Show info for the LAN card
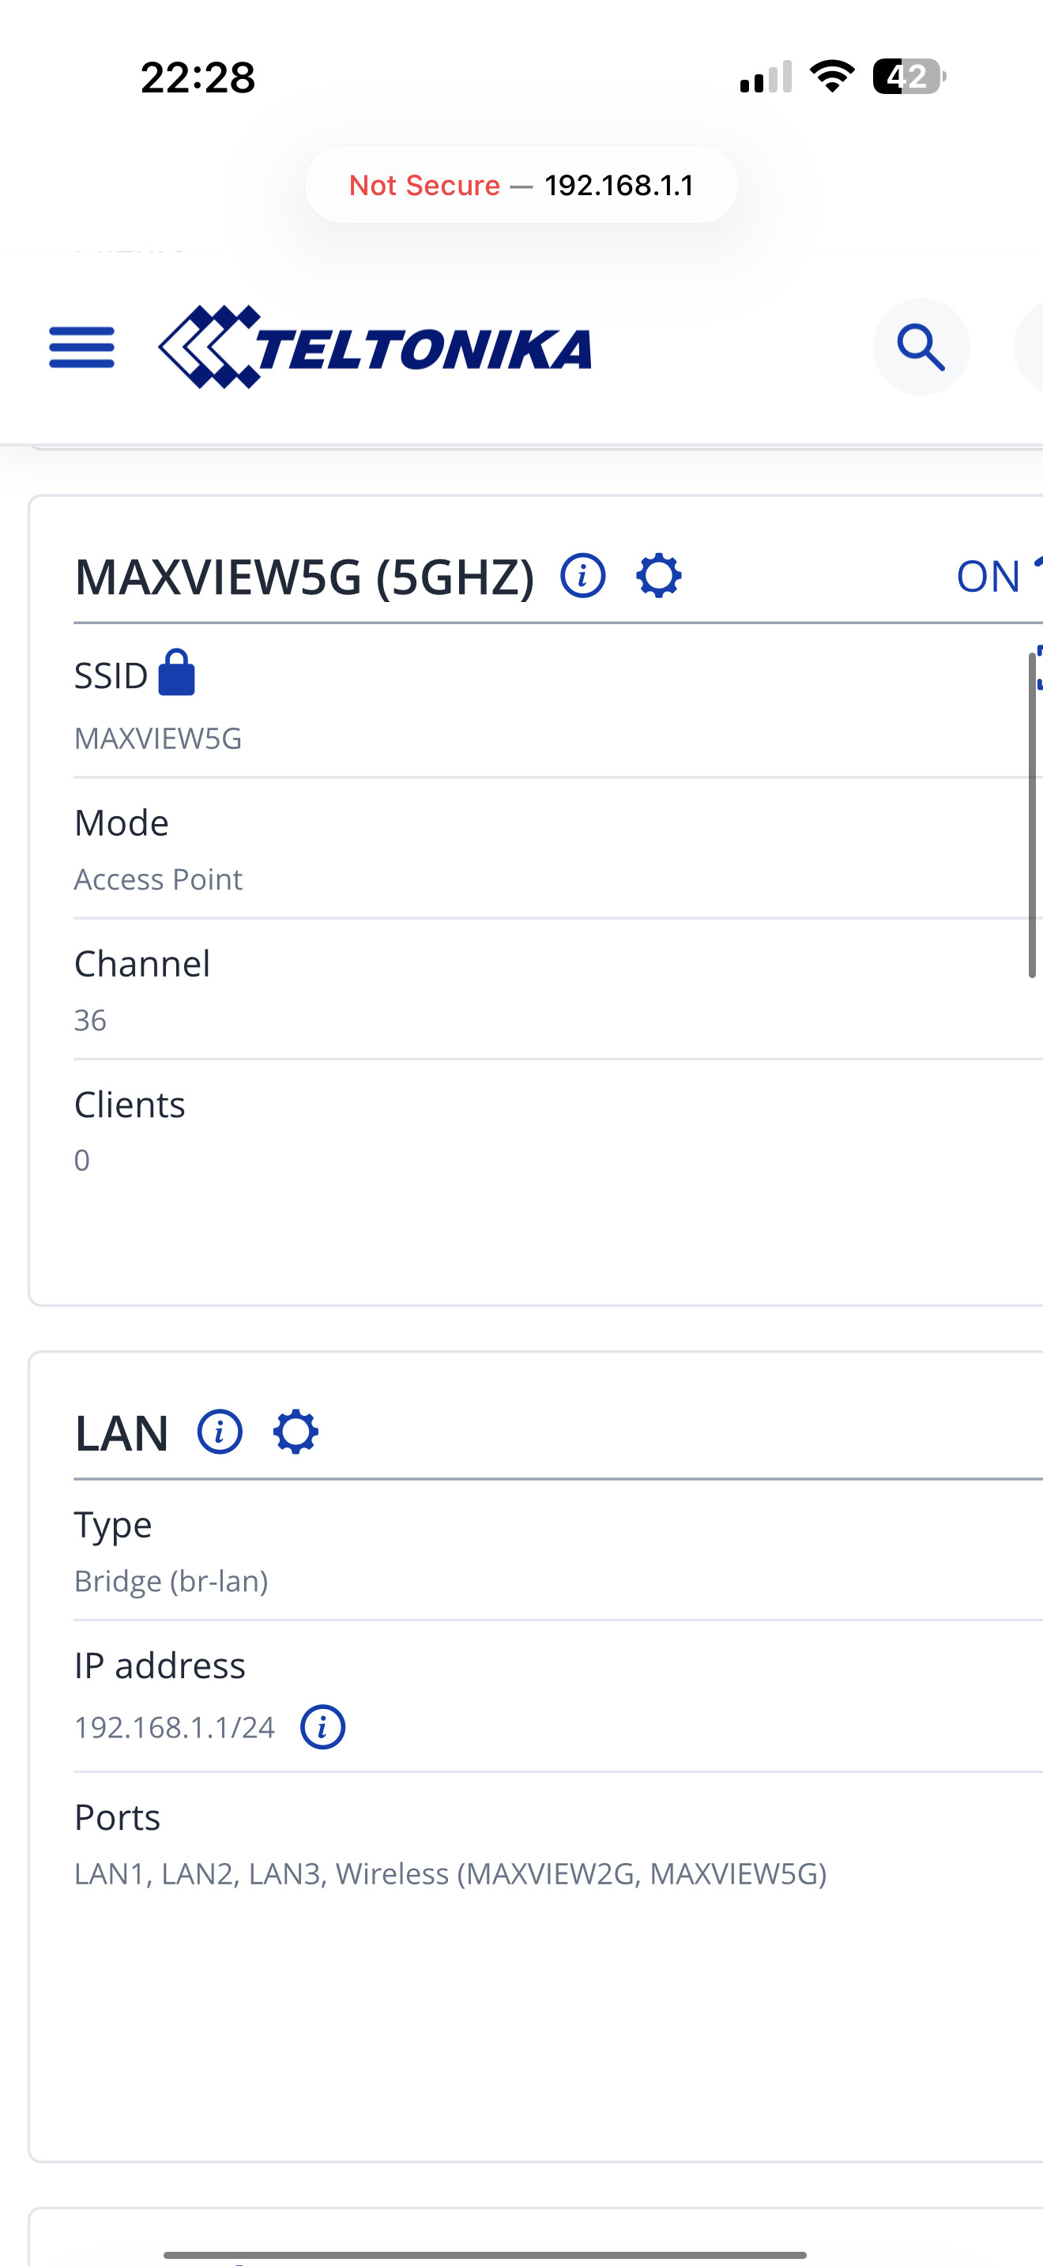Image resolution: width=1043 pixels, height=2266 pixels. tap(219, 1432)
